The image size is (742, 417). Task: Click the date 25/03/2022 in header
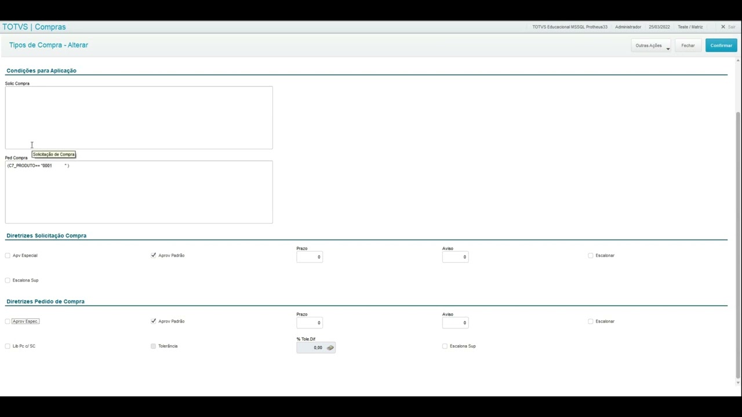[x=659, y=27]
